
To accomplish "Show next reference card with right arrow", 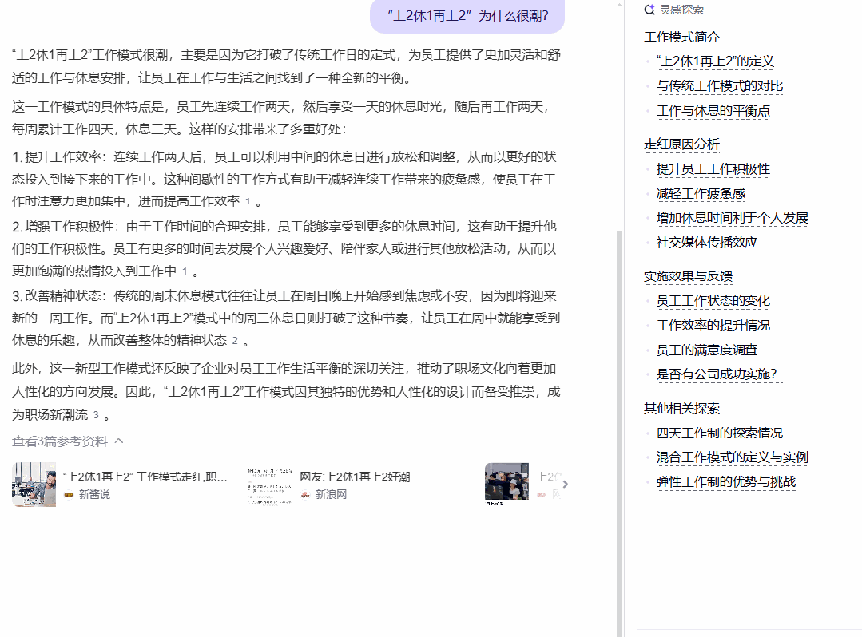I will pos(565,484).
